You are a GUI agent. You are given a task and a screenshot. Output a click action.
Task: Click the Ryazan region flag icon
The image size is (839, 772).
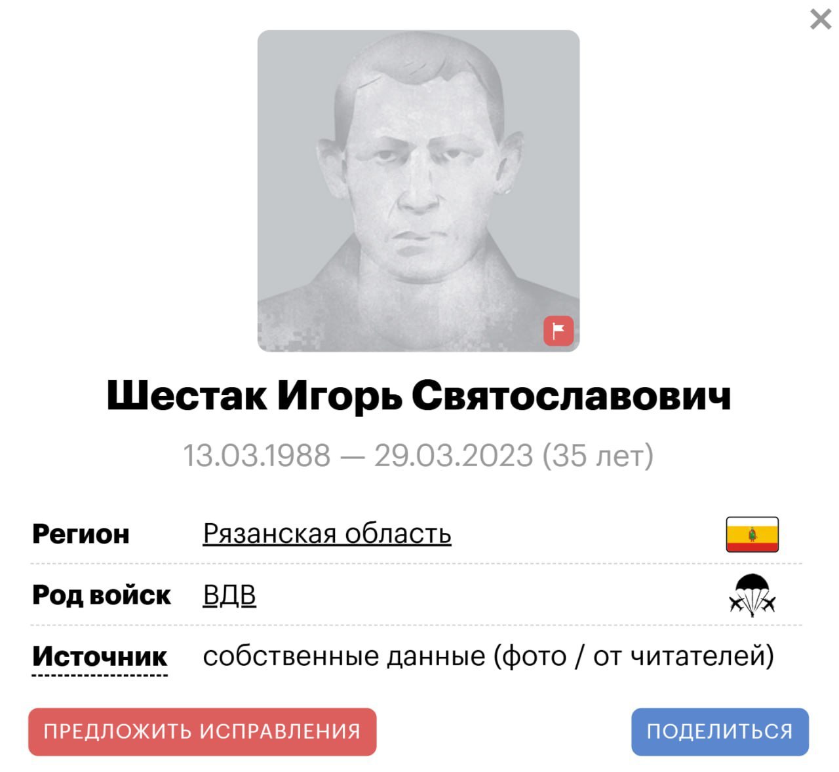point(752,534)
